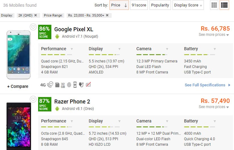This screenshot has height=150, width=234.
Task: Click the Android logo beside Oreo version
Action: pyautogui.click(x=57, y=109)
